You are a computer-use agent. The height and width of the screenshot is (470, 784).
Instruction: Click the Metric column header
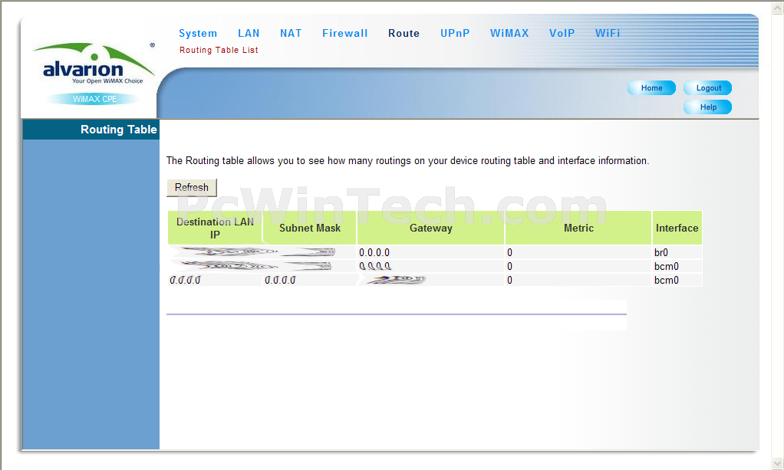click(x=578, y=228)
